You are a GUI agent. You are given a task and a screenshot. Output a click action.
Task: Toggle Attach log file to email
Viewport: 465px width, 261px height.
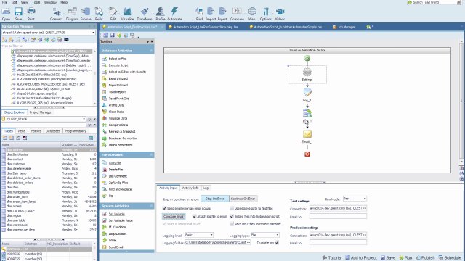195,216
